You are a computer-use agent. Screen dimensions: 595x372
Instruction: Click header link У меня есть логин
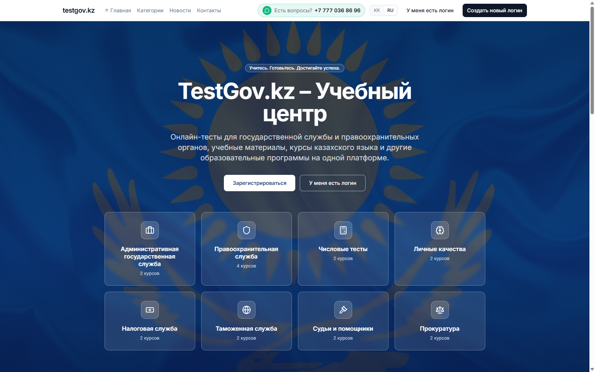coord(430,10)
